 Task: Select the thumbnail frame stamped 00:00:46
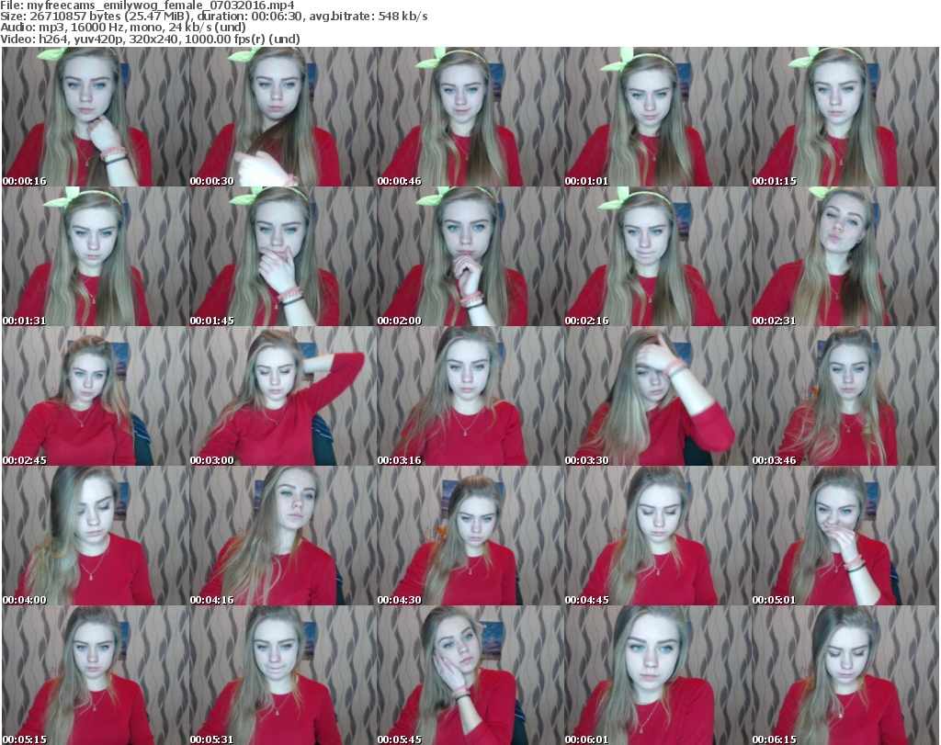[470, 117]
